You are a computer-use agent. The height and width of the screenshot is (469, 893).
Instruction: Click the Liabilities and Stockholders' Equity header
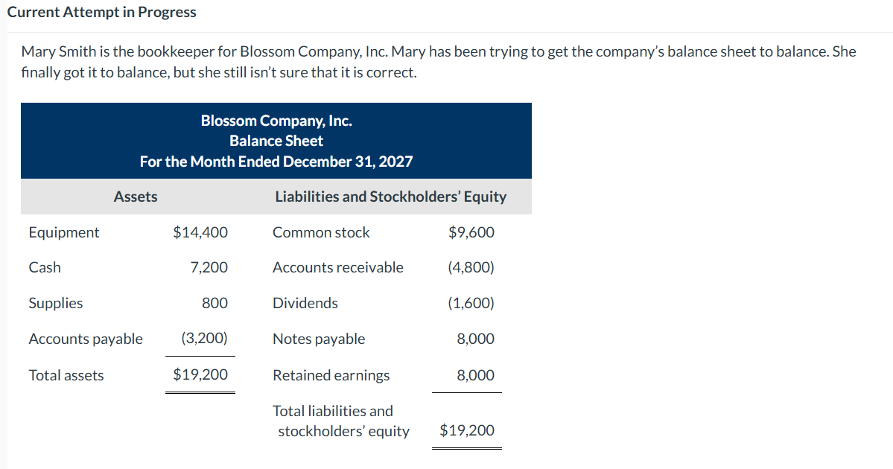pyautogui.click(x=390, y=197)
